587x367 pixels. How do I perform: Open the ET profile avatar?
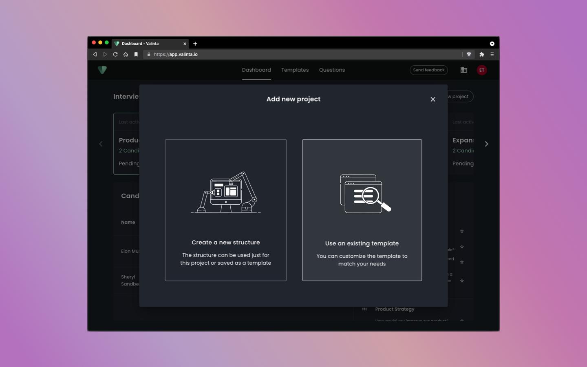[482, 70]
